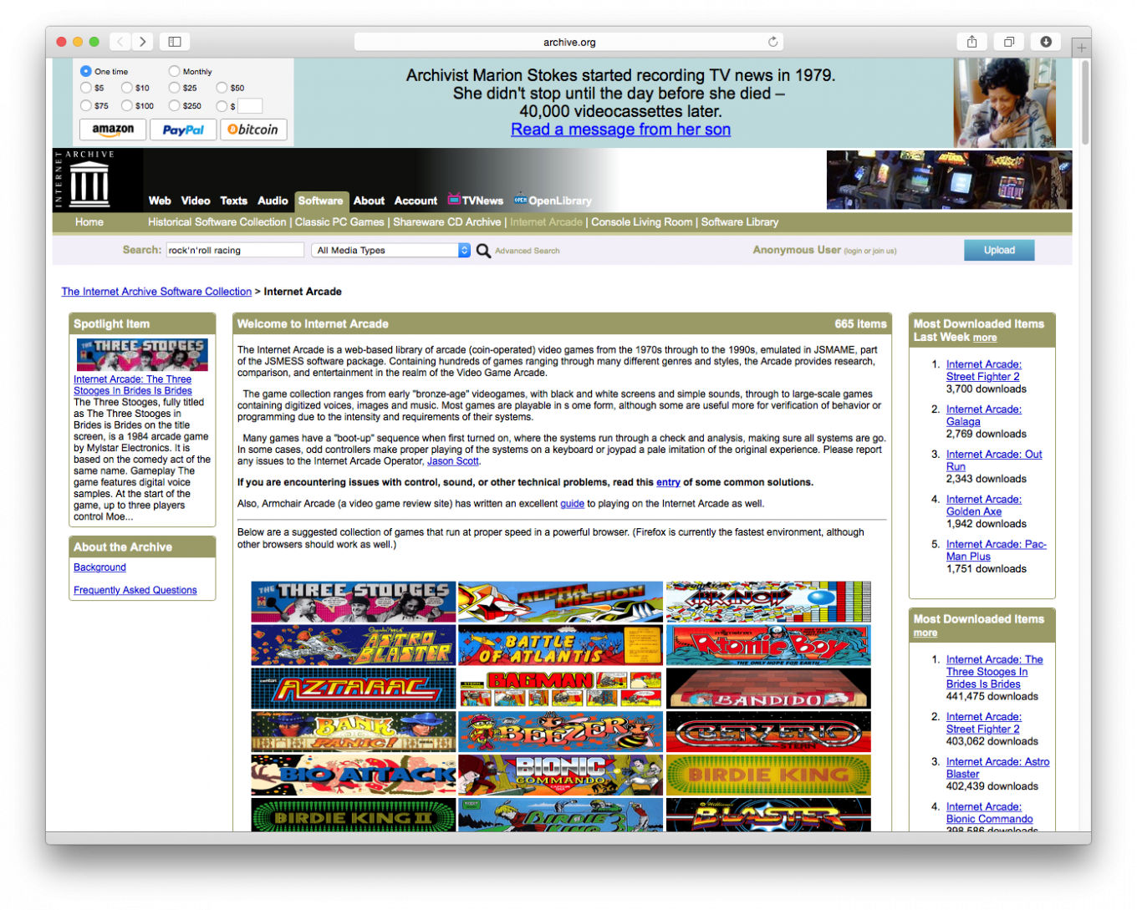
Task: Open the Battle of Atlantis game thumbnail
Action: (560, 645)
